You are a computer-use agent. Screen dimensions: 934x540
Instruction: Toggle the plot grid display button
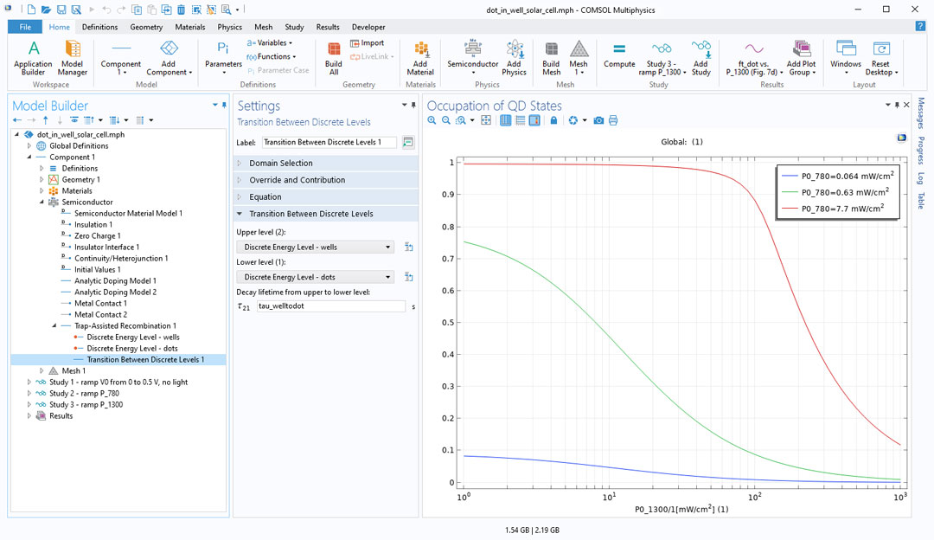tap(506, 120)
